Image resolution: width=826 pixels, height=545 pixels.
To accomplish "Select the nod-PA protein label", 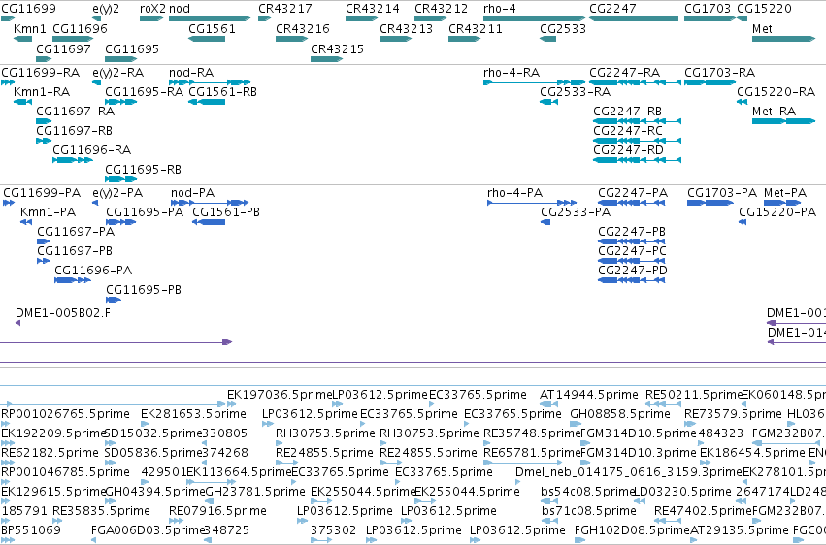I will [x=193, y=193].
